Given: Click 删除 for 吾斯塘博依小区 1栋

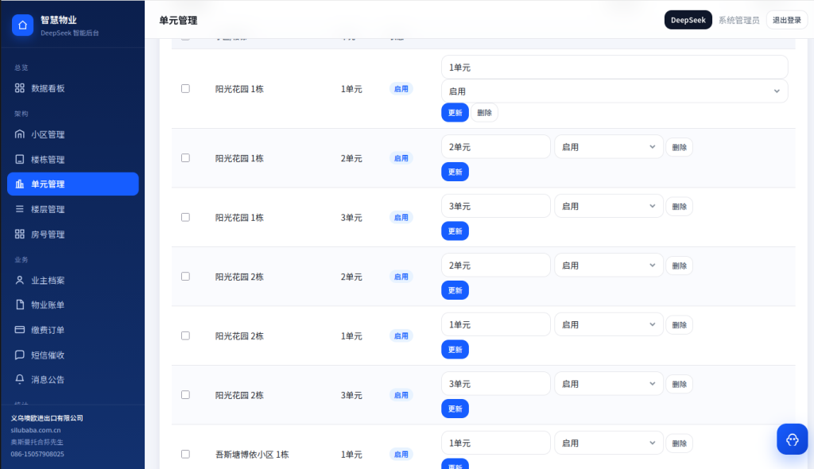Looking at the screenshot, I should click(679, 443).
